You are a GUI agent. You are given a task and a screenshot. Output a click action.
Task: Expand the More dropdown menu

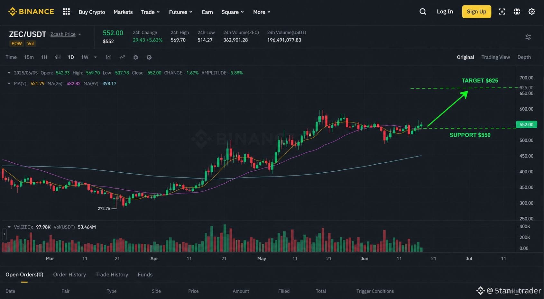coord(262,12)
